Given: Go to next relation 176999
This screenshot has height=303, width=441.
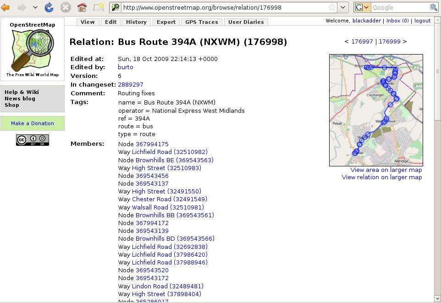Looking at the screenshot, I should 390,41.
